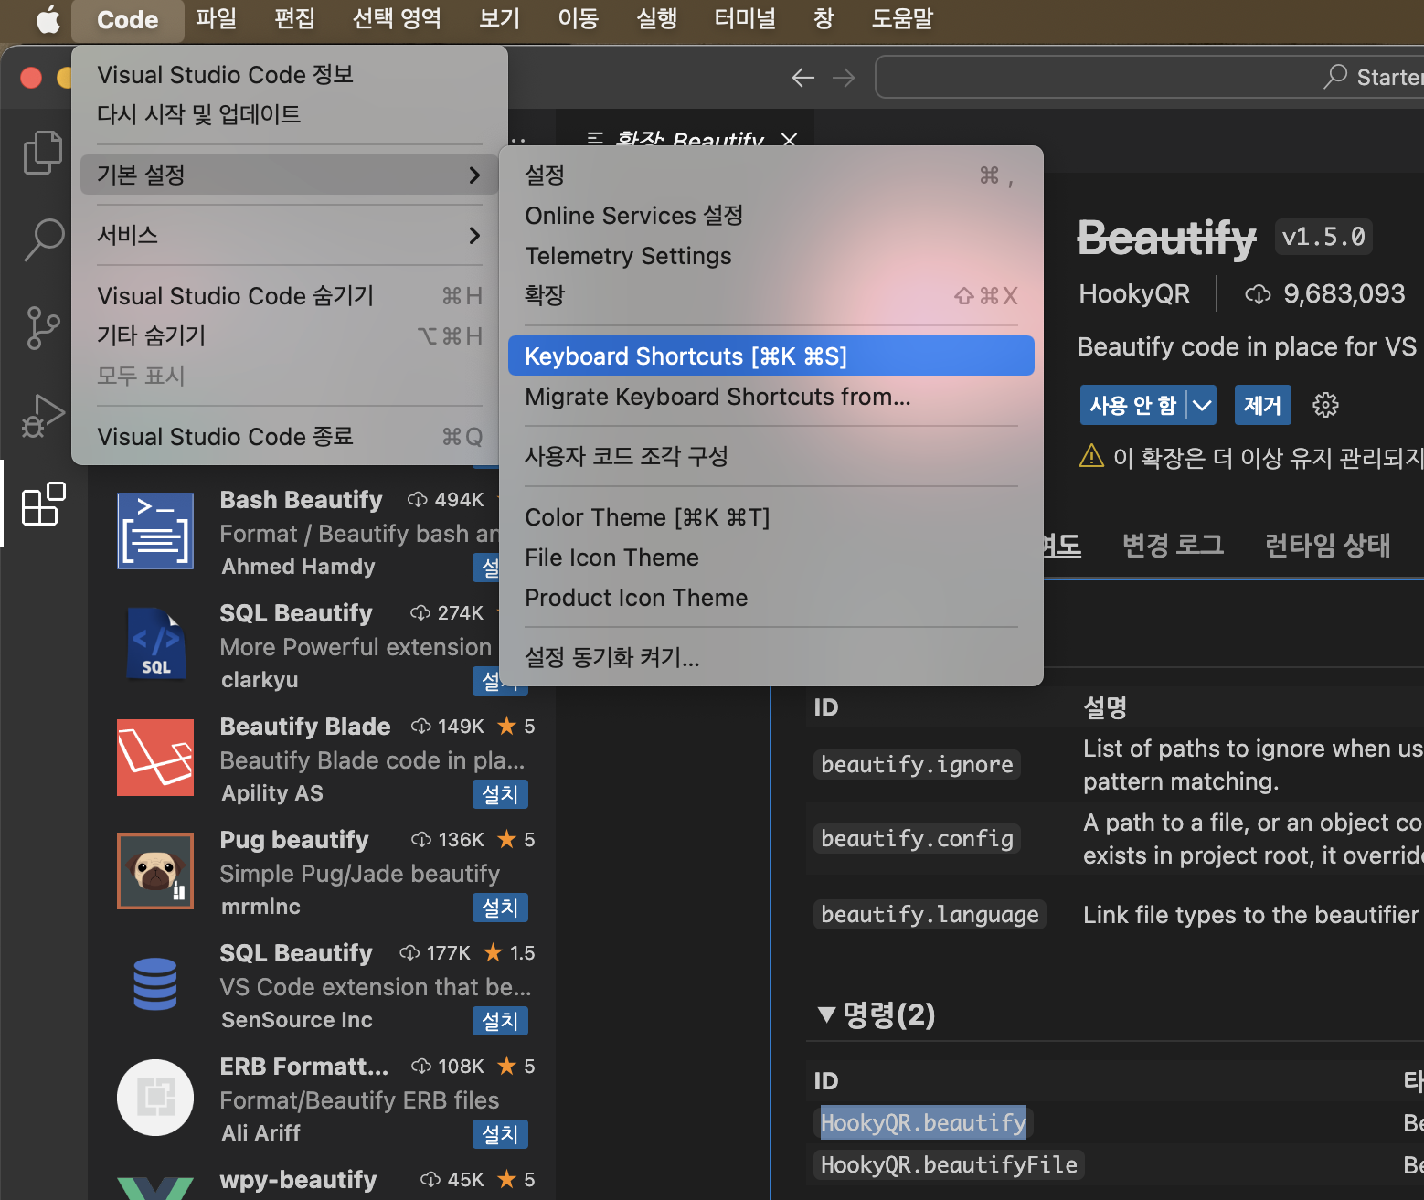Choose File Icon Theme
The image size is (1424, 1200).
point(771,558)
